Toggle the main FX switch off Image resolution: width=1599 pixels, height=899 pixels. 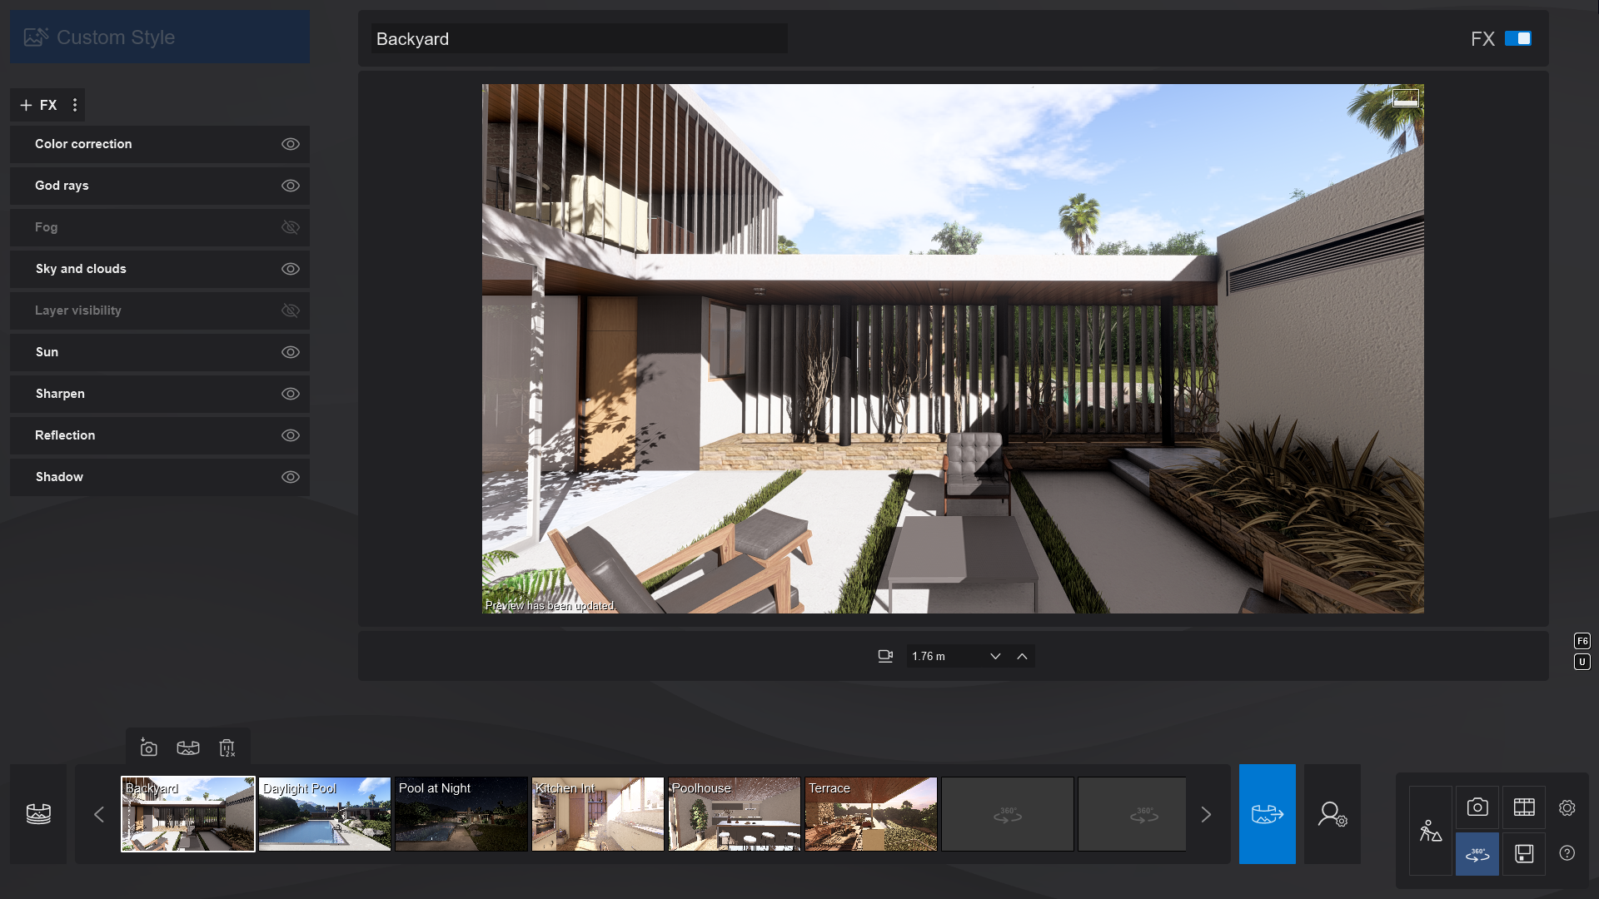[1517, 38]
